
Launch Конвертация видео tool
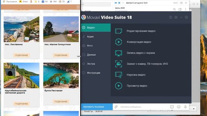133,42
